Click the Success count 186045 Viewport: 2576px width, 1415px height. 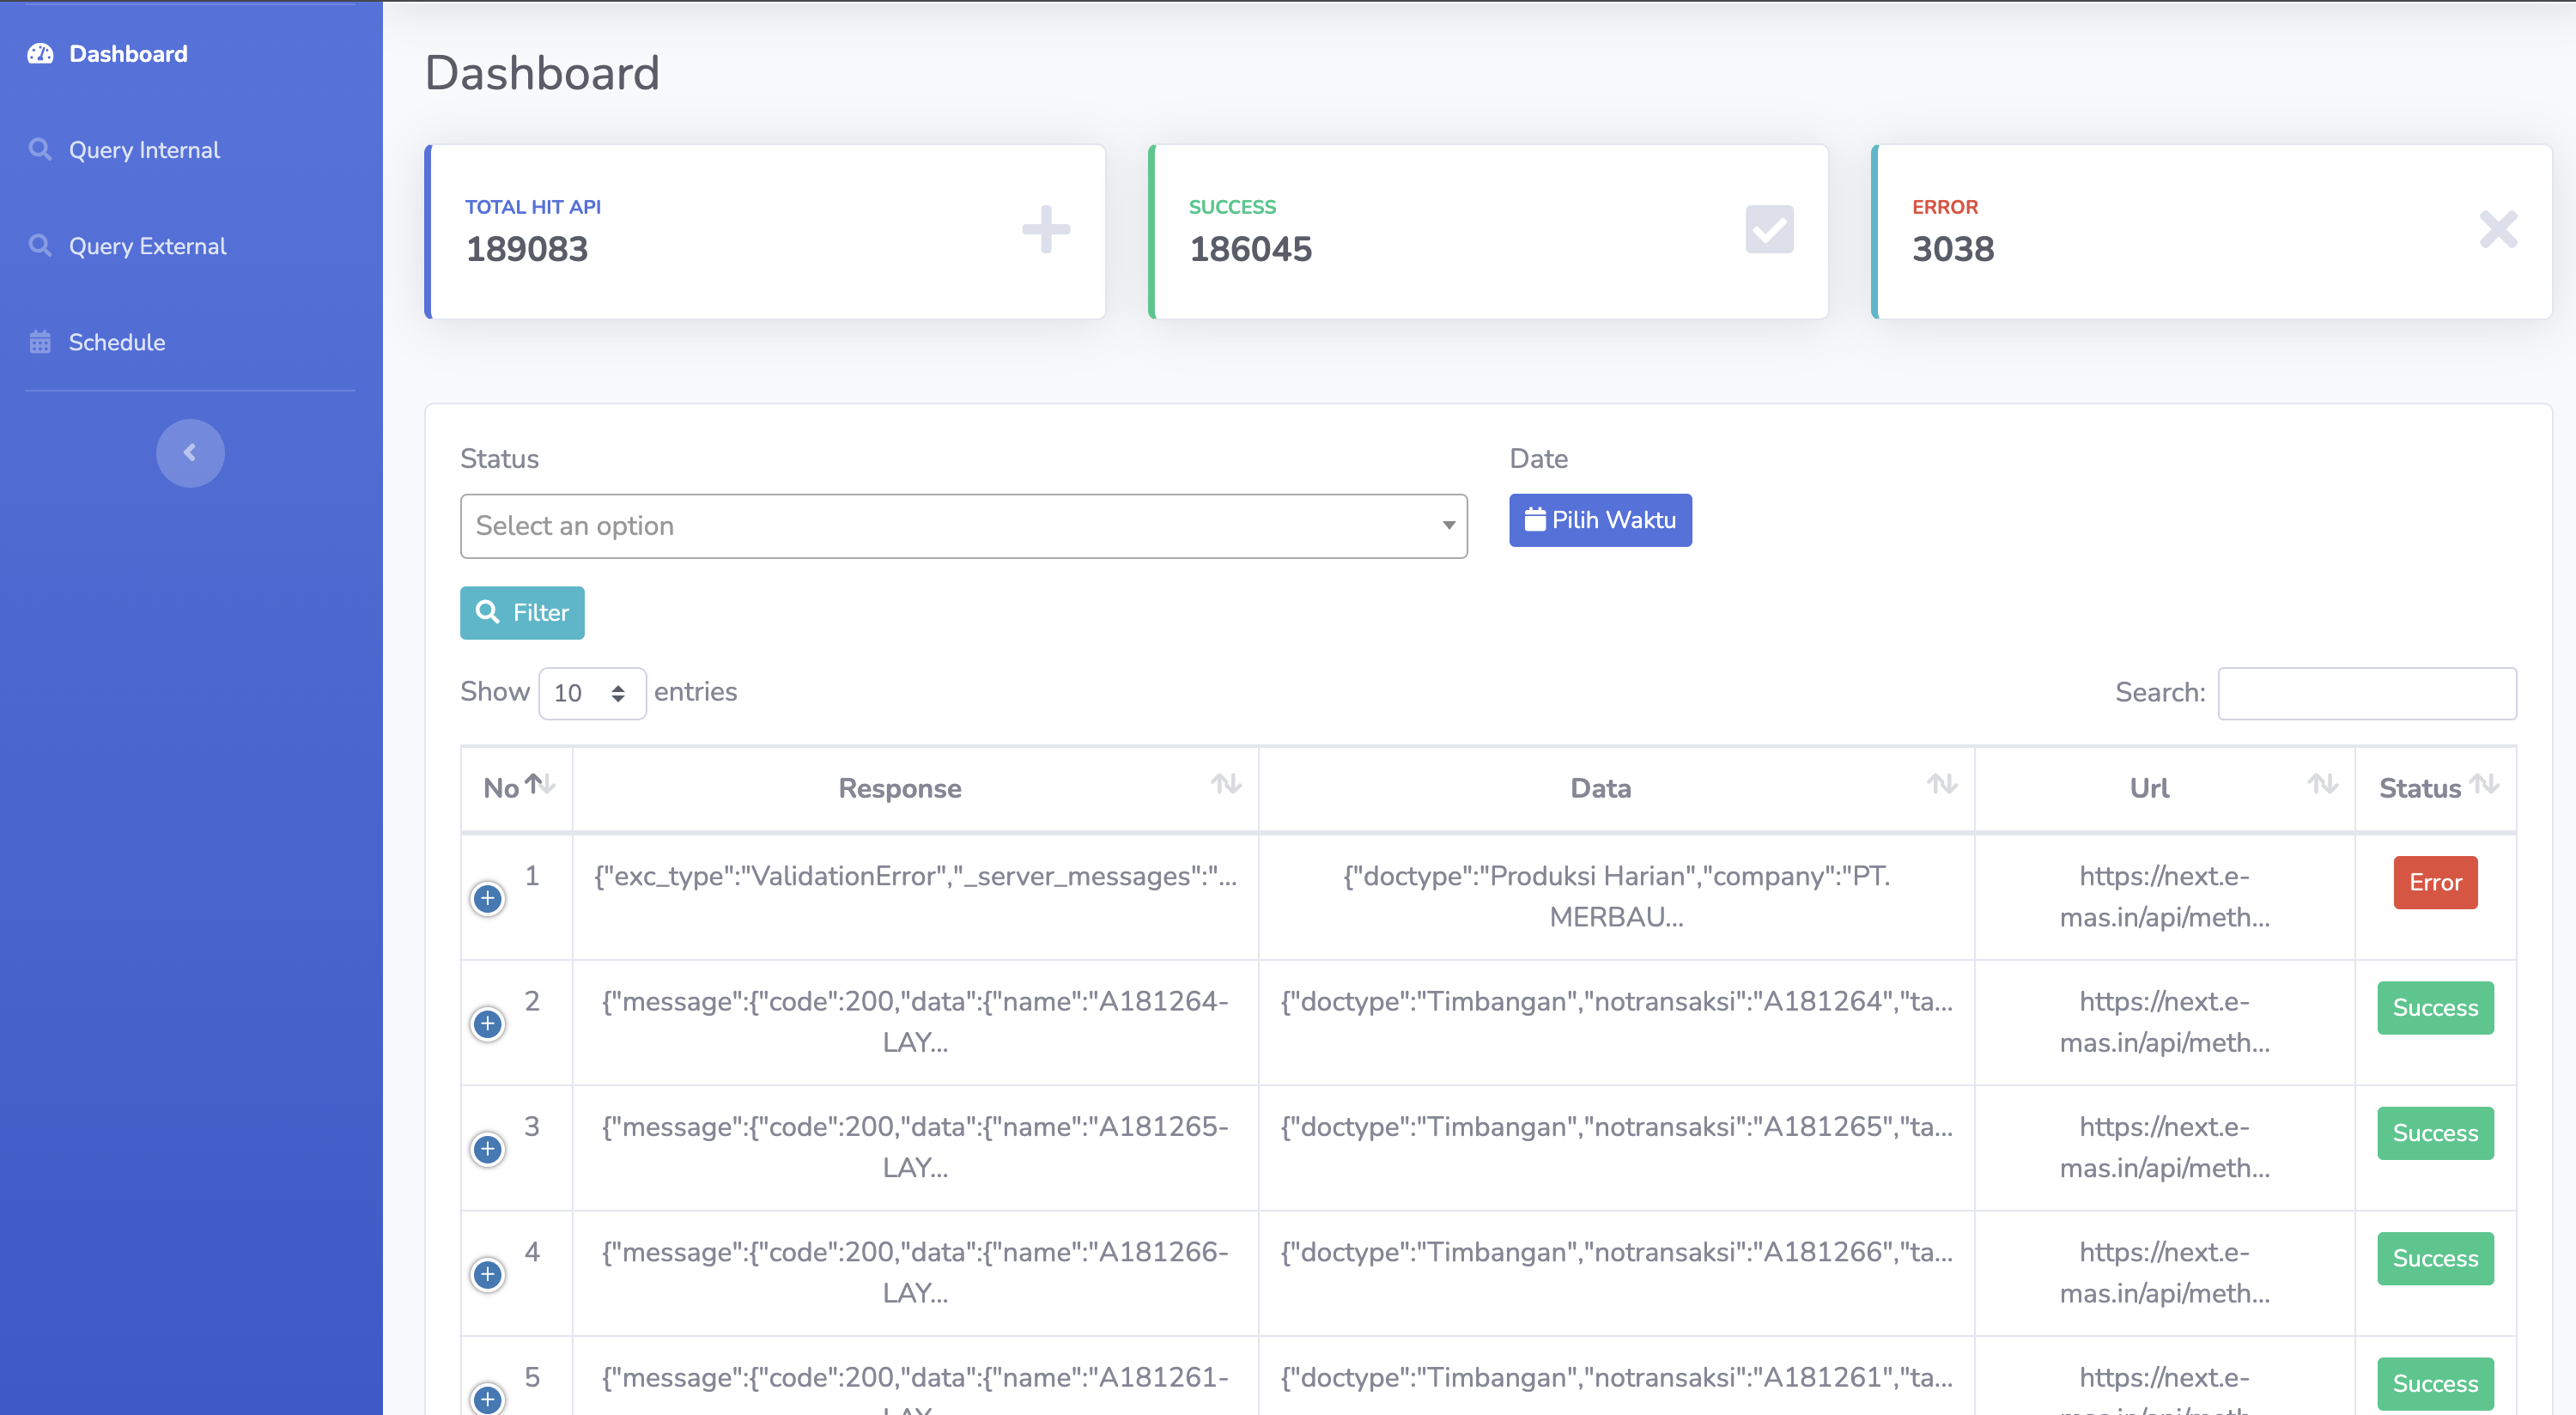tap(1250, 249)
